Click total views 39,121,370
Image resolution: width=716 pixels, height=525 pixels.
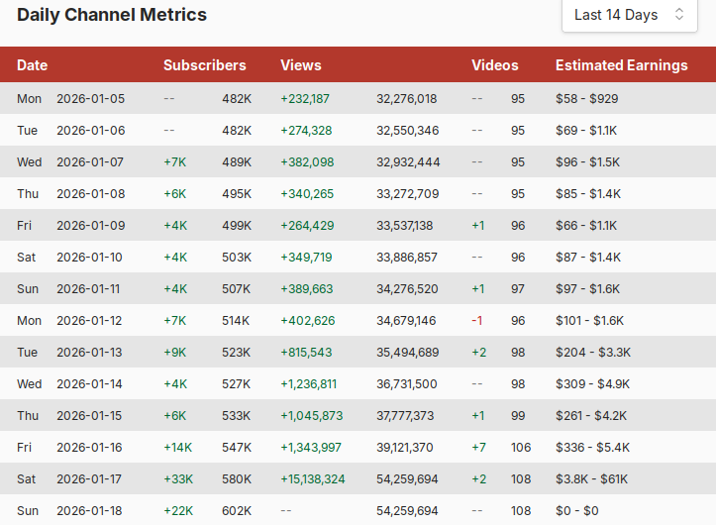tap(405, 448)
